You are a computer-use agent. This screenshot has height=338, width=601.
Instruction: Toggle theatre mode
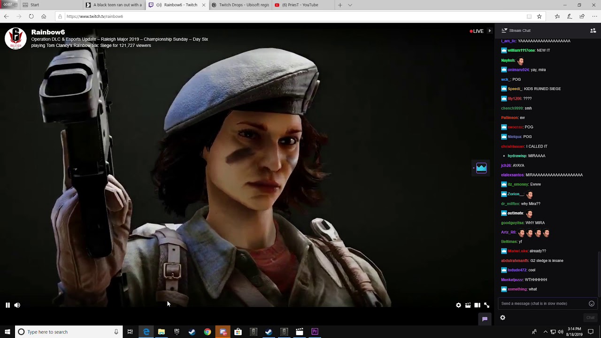click(x=477, y=305)
